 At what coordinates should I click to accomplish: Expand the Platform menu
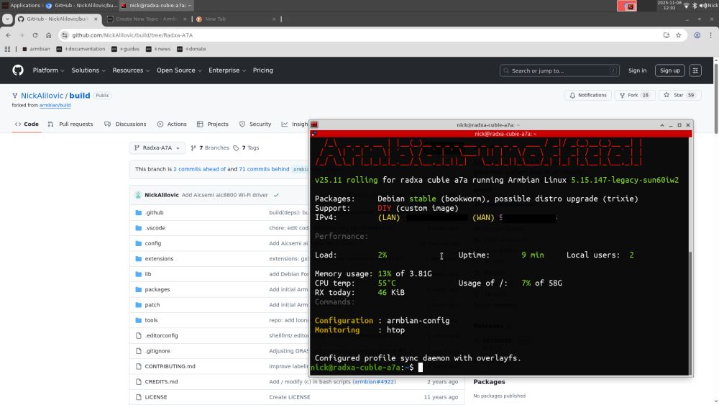[x=48, y=70]
